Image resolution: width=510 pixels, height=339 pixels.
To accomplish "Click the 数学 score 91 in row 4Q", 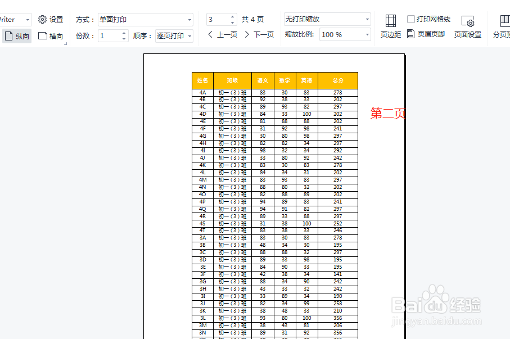I will point(285,209).
